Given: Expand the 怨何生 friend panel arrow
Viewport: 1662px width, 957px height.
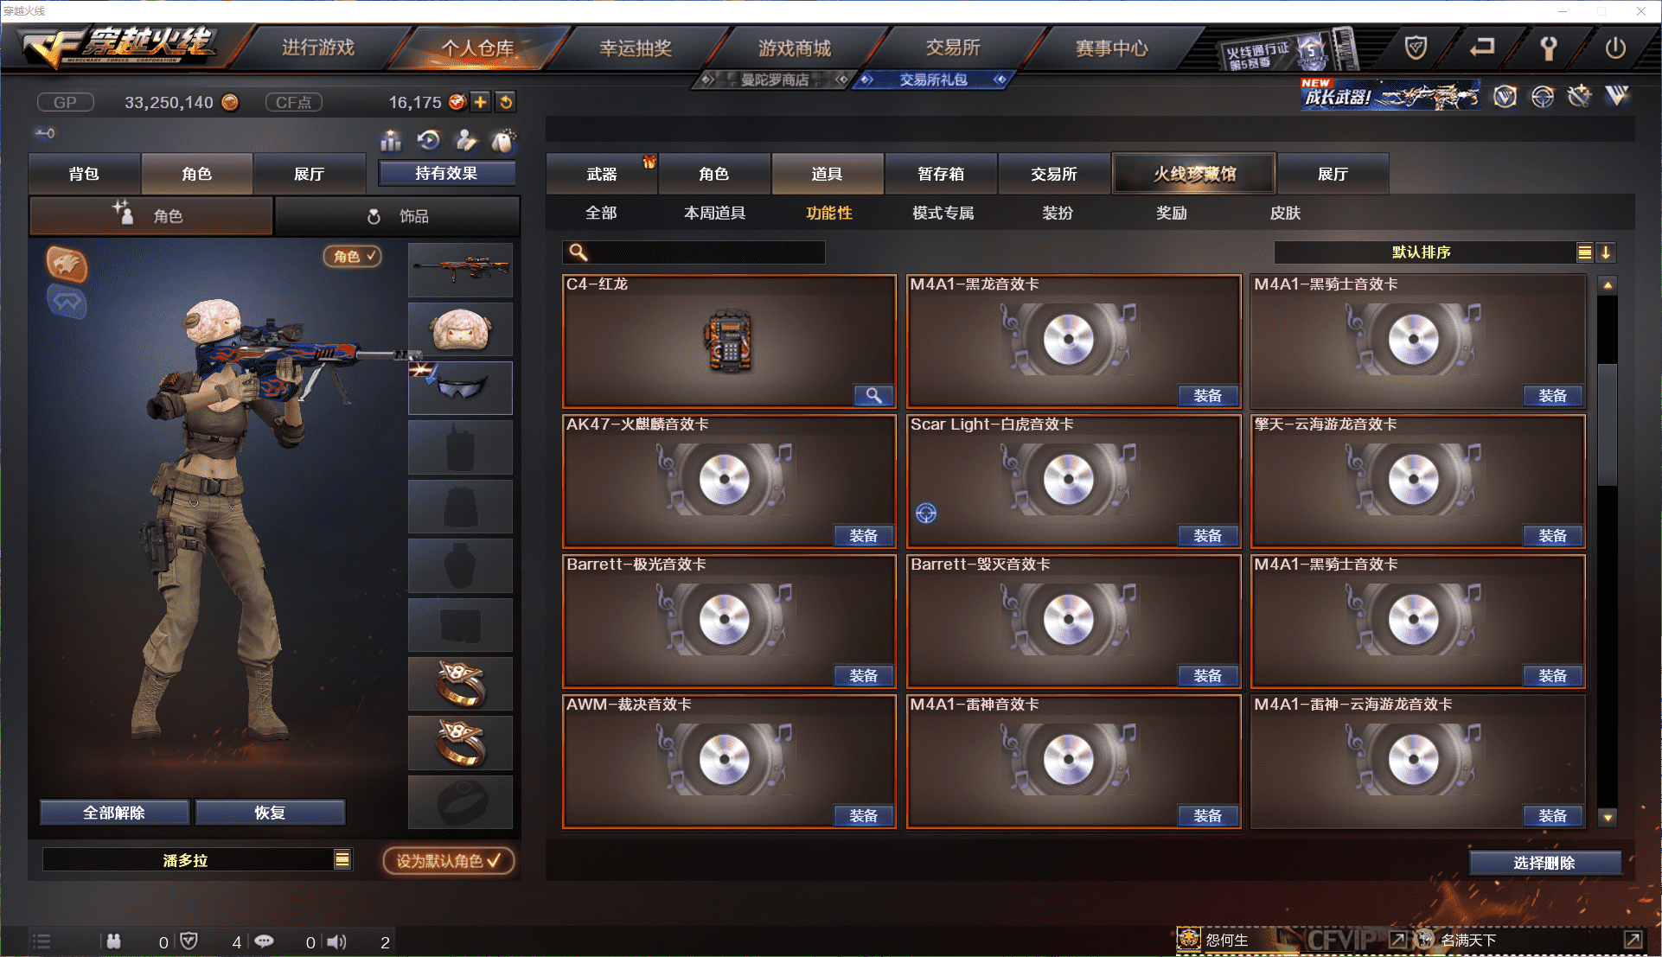Looking at the screenshot, I should pos(1397,940).
